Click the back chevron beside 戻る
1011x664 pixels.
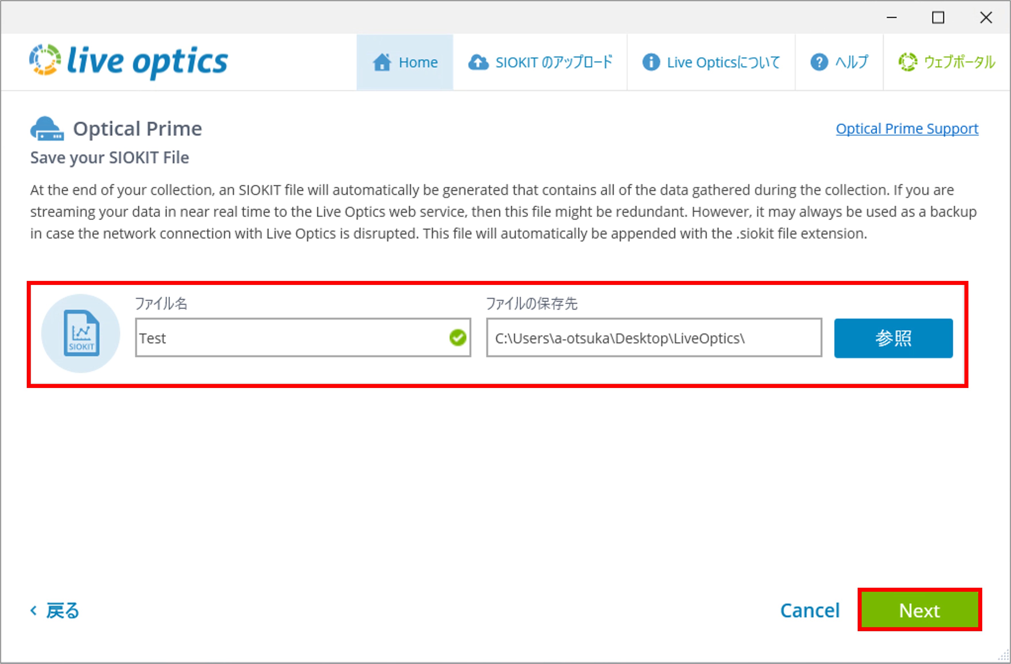click(34, 610)
